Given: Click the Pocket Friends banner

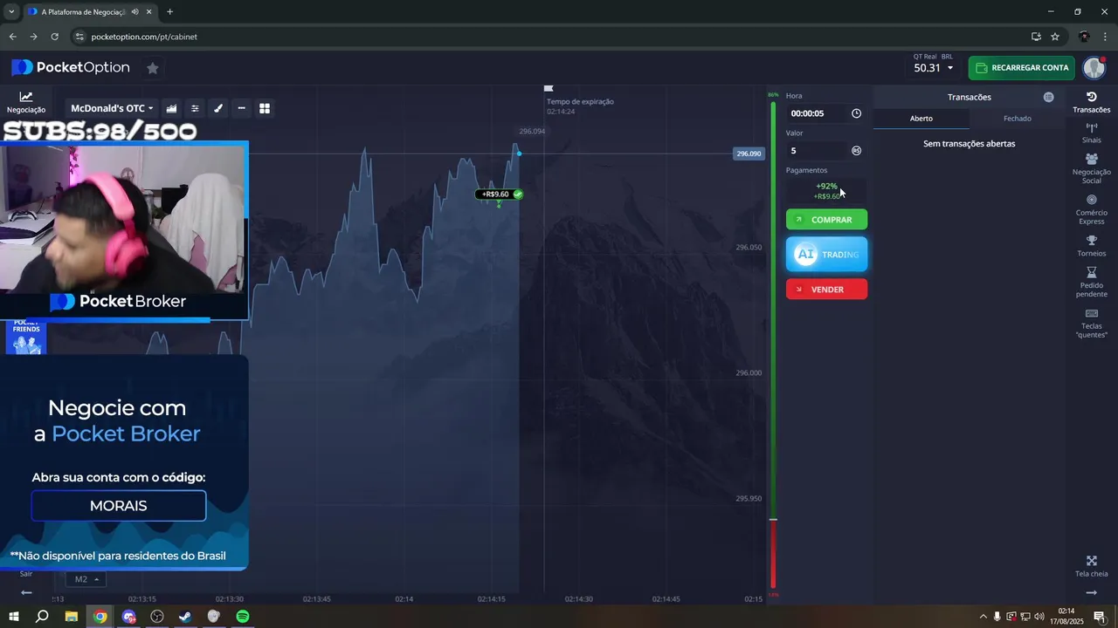Looking at the screenshot, I should coord(26,338).
